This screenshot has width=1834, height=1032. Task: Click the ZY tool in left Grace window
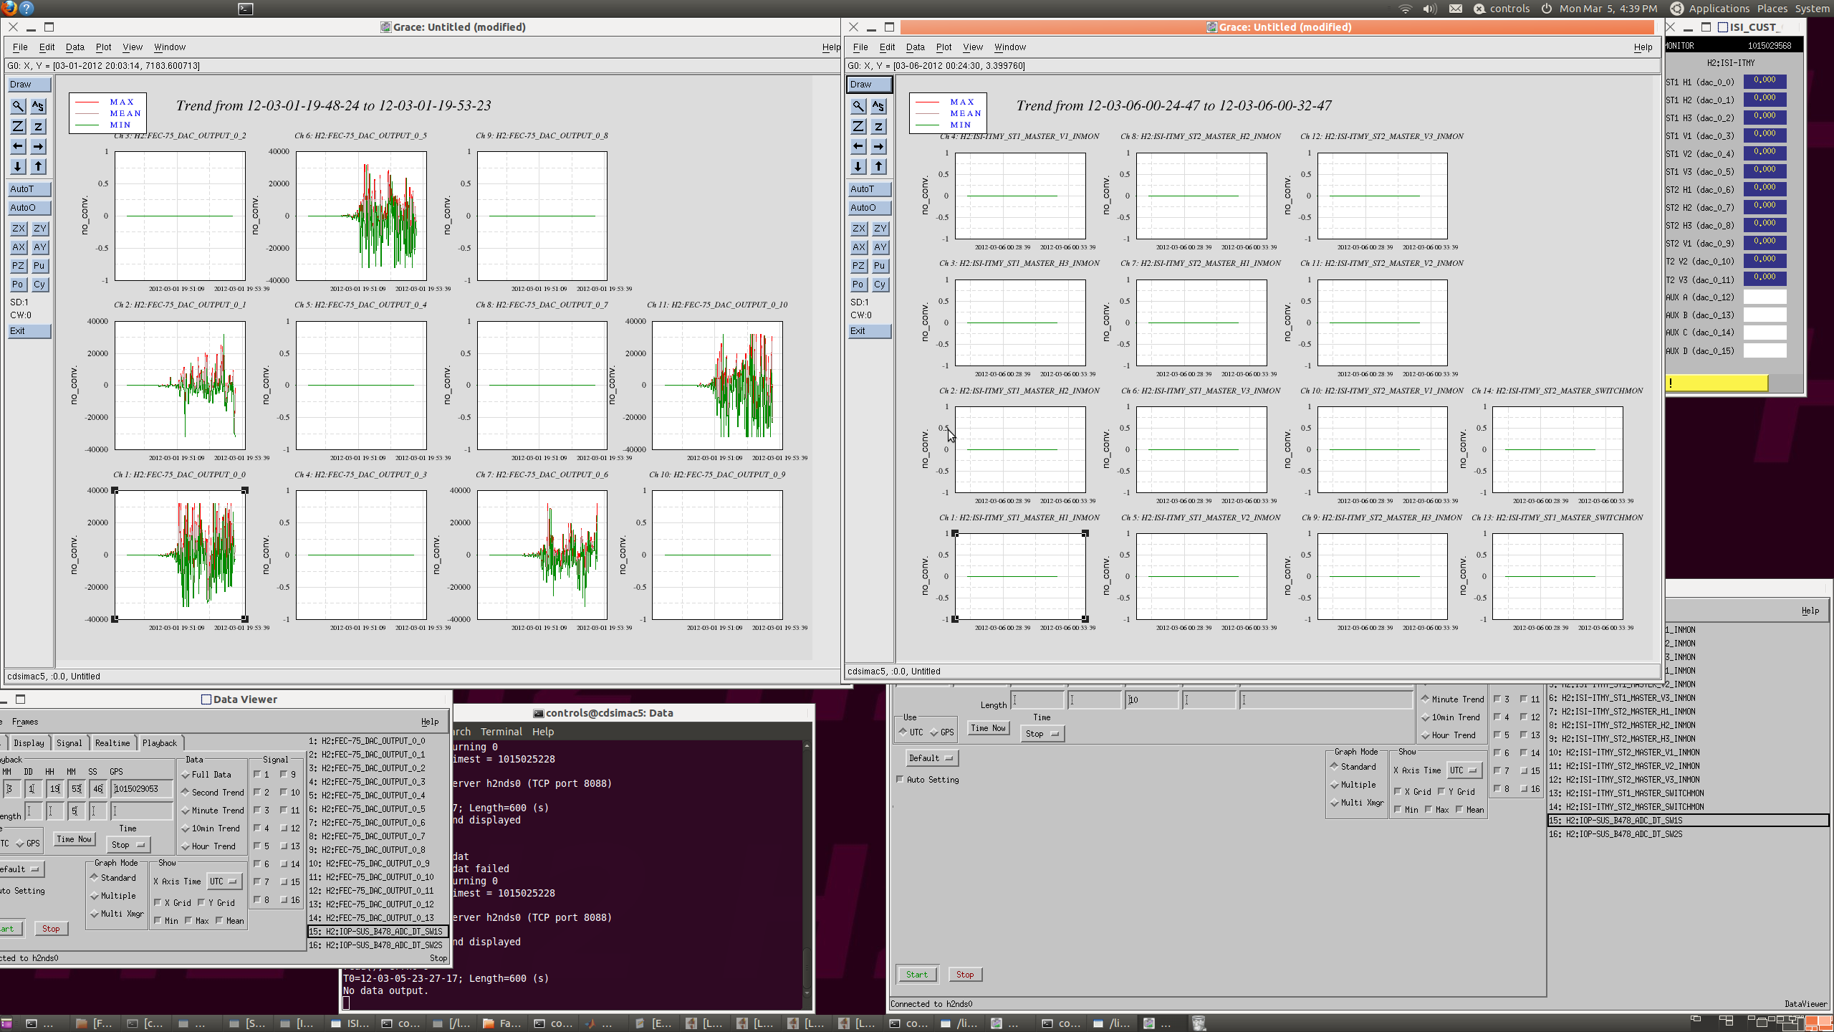click(x=39, y=229)
